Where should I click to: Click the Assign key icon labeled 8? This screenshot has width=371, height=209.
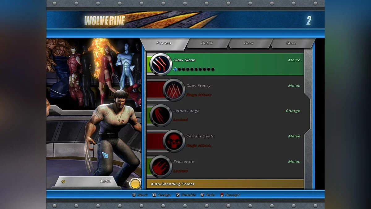(154, 195)
